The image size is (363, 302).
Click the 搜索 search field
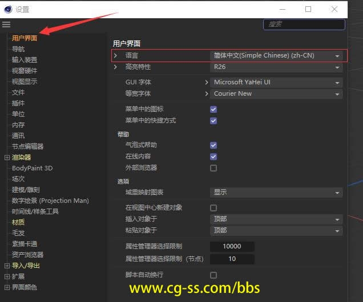pos(304,25)
